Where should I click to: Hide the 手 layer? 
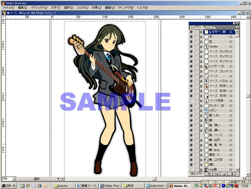[191, 37]
